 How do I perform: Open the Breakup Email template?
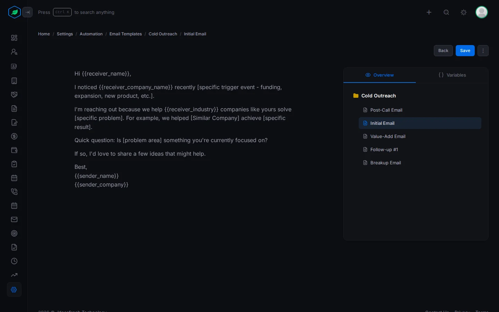(x=420, y=163)
